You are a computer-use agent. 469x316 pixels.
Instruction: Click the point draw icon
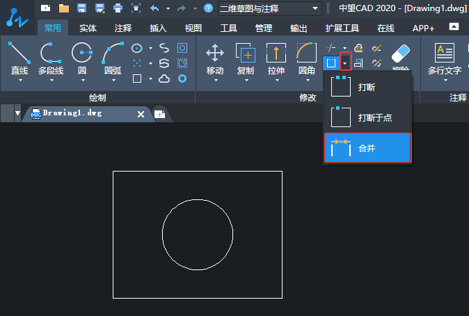[137, 63]
